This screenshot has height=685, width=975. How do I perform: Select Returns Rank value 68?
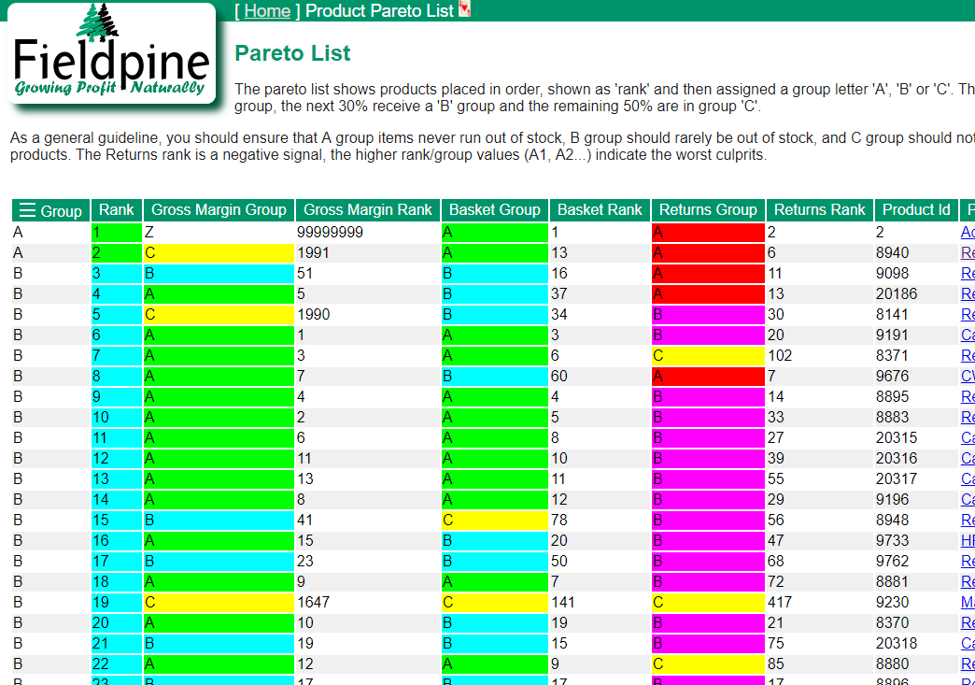pyautogui.click(x=775, y=562)
